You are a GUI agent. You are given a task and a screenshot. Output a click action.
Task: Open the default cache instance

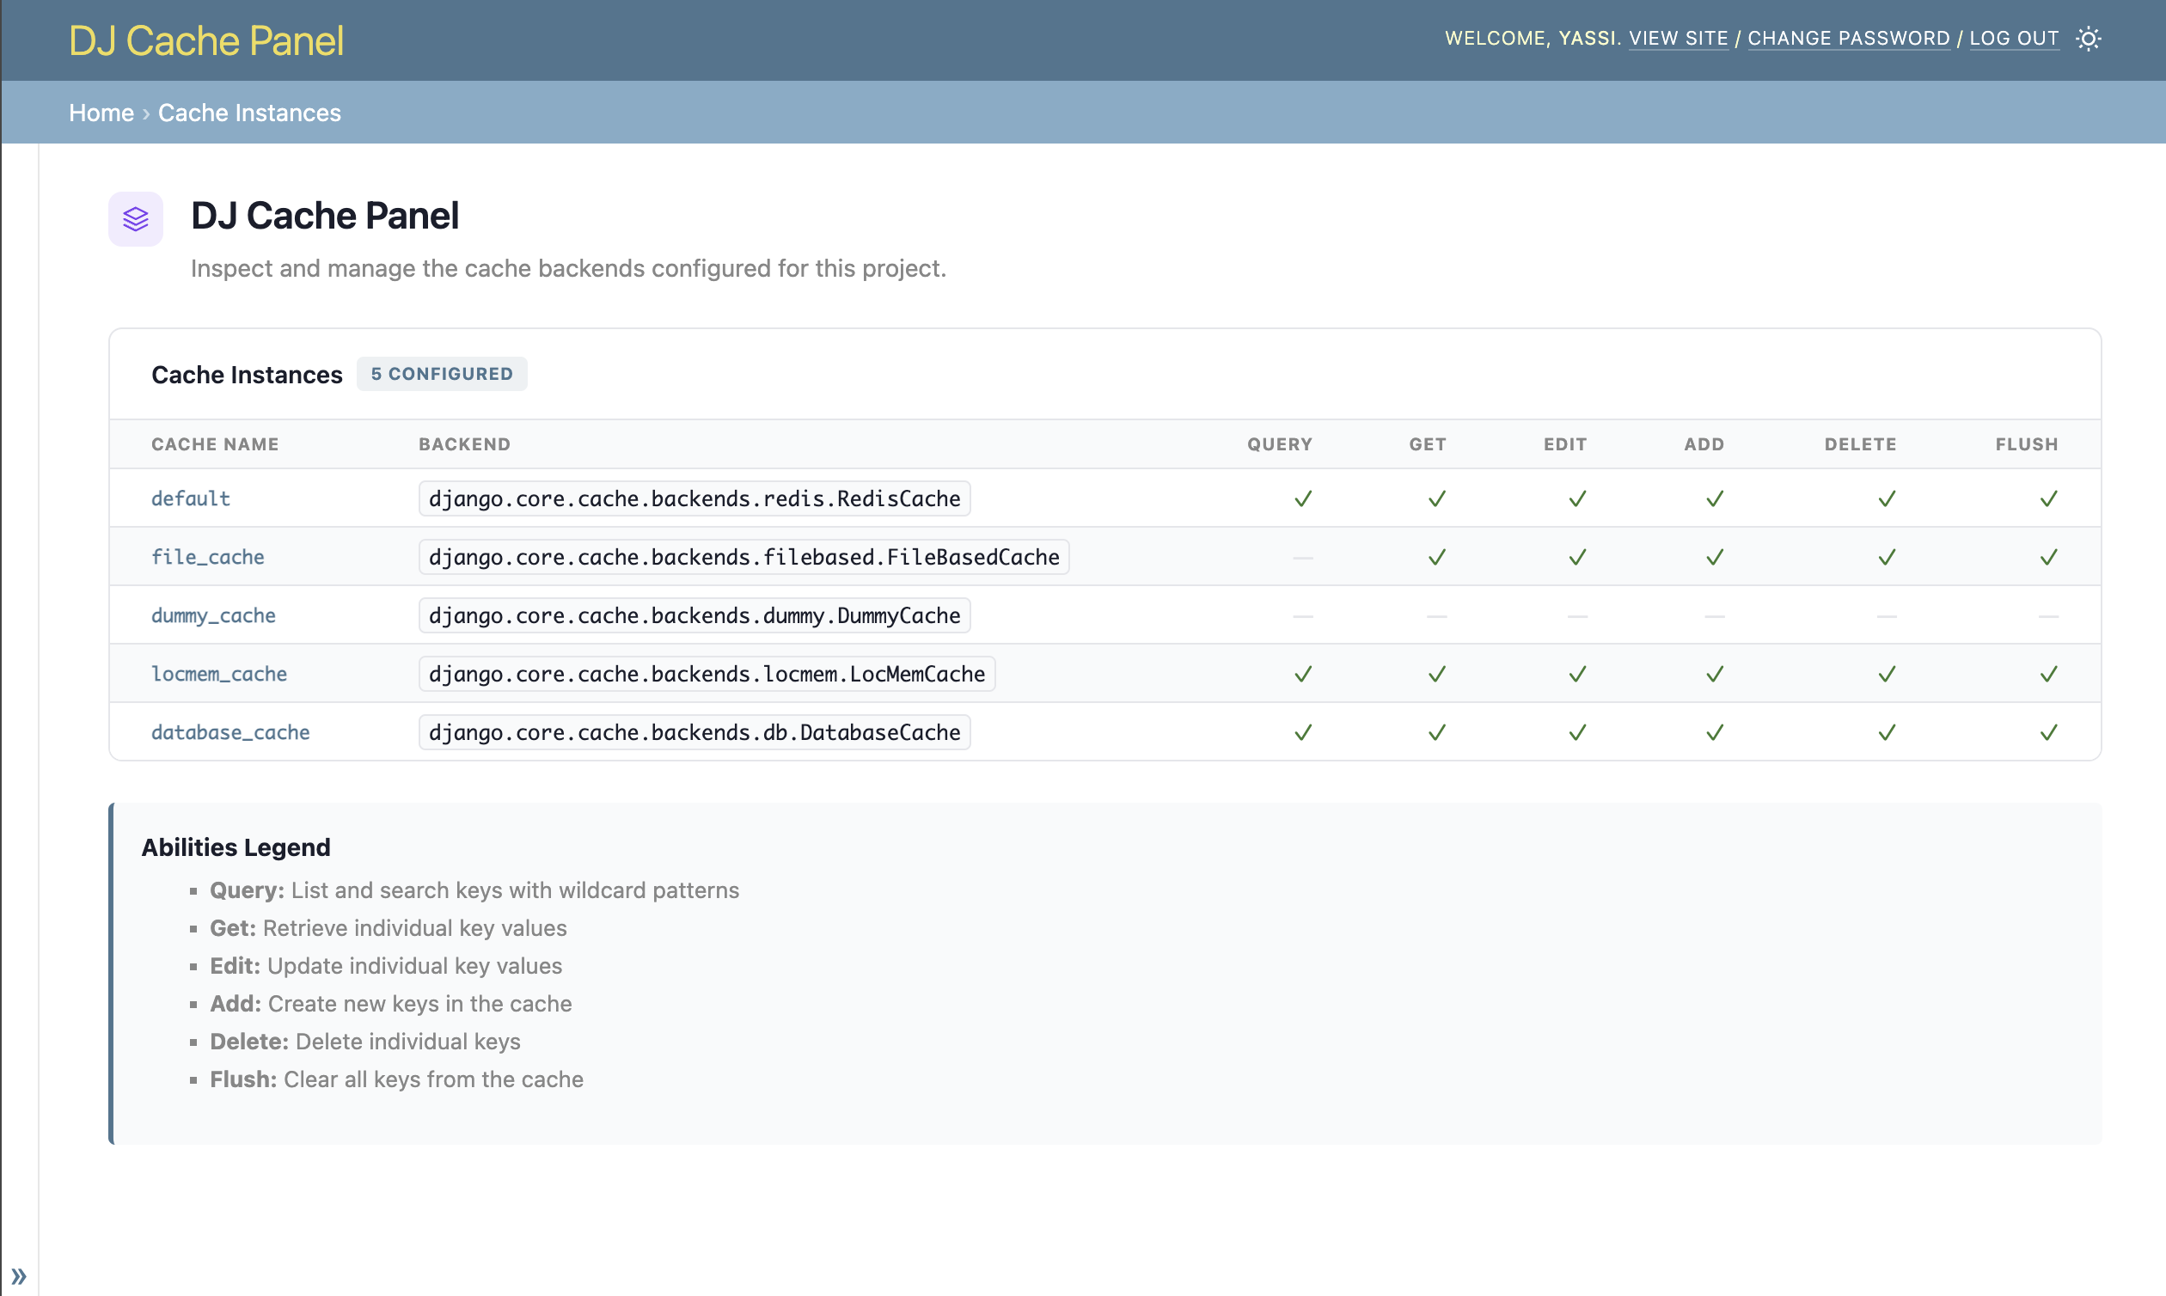(191, 498)
